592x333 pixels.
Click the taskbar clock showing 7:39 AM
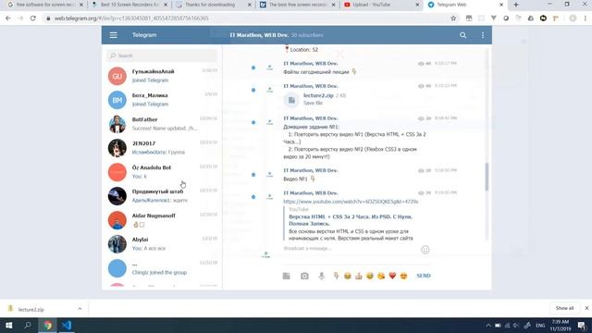[x=561, y=325]
